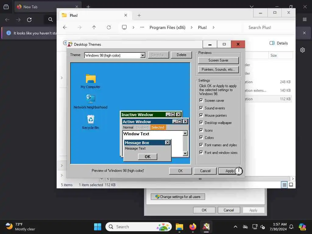Click the Search Plus! field
The height and width of the screenshot is (234, 312).
pyautogui.click(x=269, y=27)
